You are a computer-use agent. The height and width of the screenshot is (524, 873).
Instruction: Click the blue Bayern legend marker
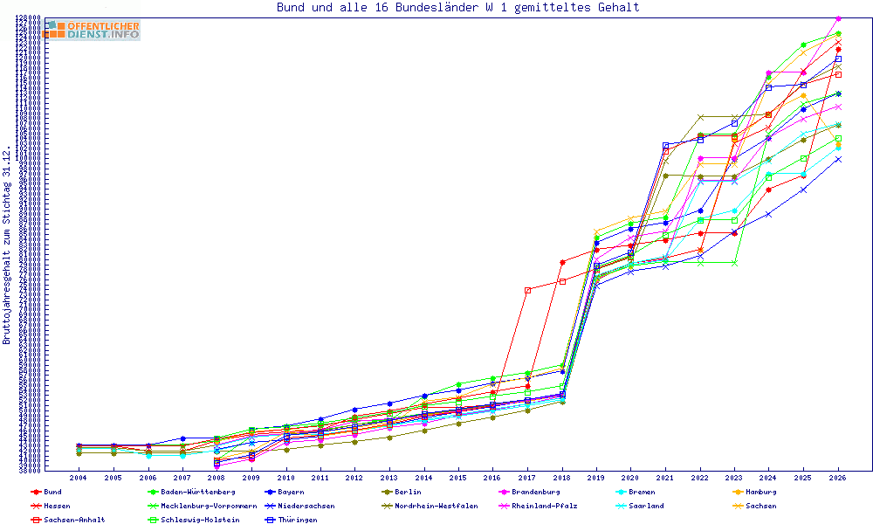(x=270, y=493)
